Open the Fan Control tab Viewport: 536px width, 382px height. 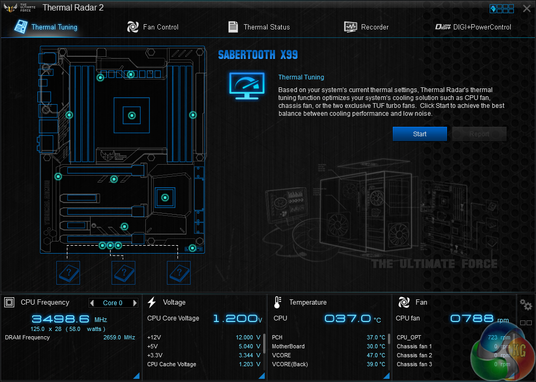tap(153, 27)
